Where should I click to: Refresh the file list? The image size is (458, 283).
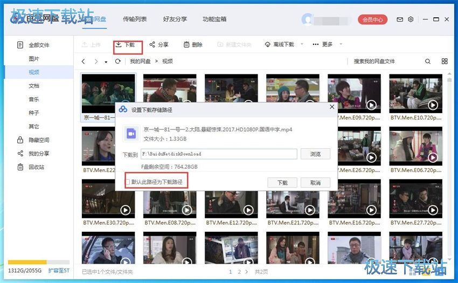click(117, 61)
